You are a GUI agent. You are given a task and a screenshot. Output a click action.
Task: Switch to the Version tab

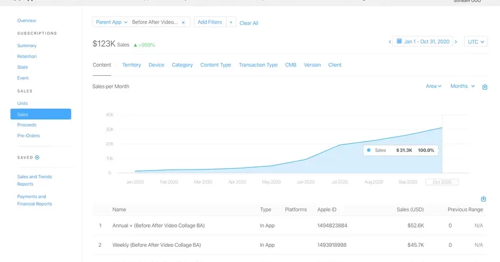[312, 65]
